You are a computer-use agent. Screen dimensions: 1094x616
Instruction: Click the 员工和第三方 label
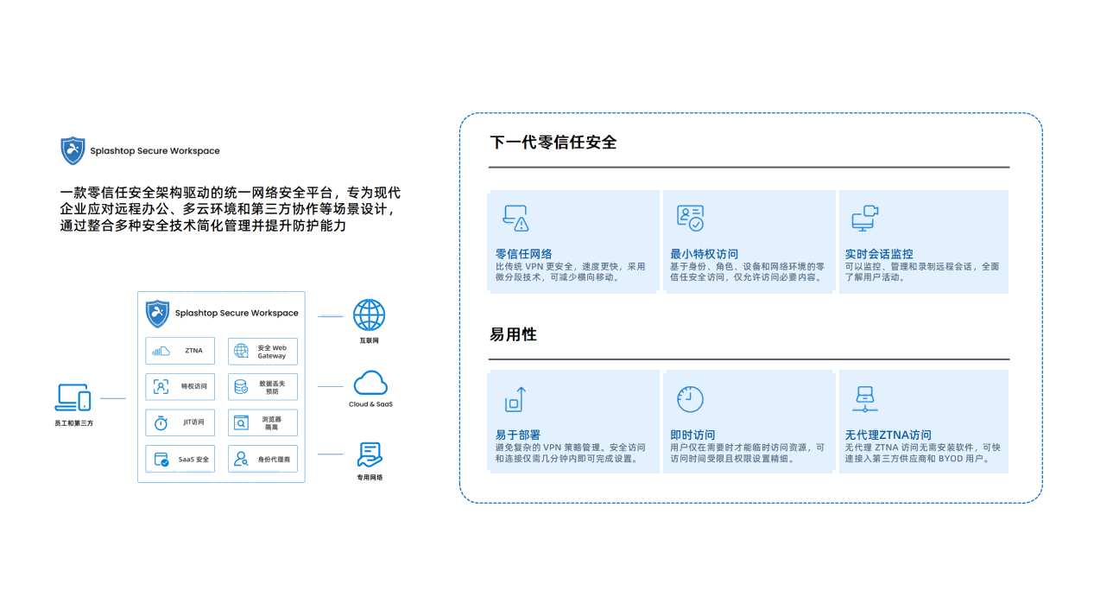click(73, 423)
